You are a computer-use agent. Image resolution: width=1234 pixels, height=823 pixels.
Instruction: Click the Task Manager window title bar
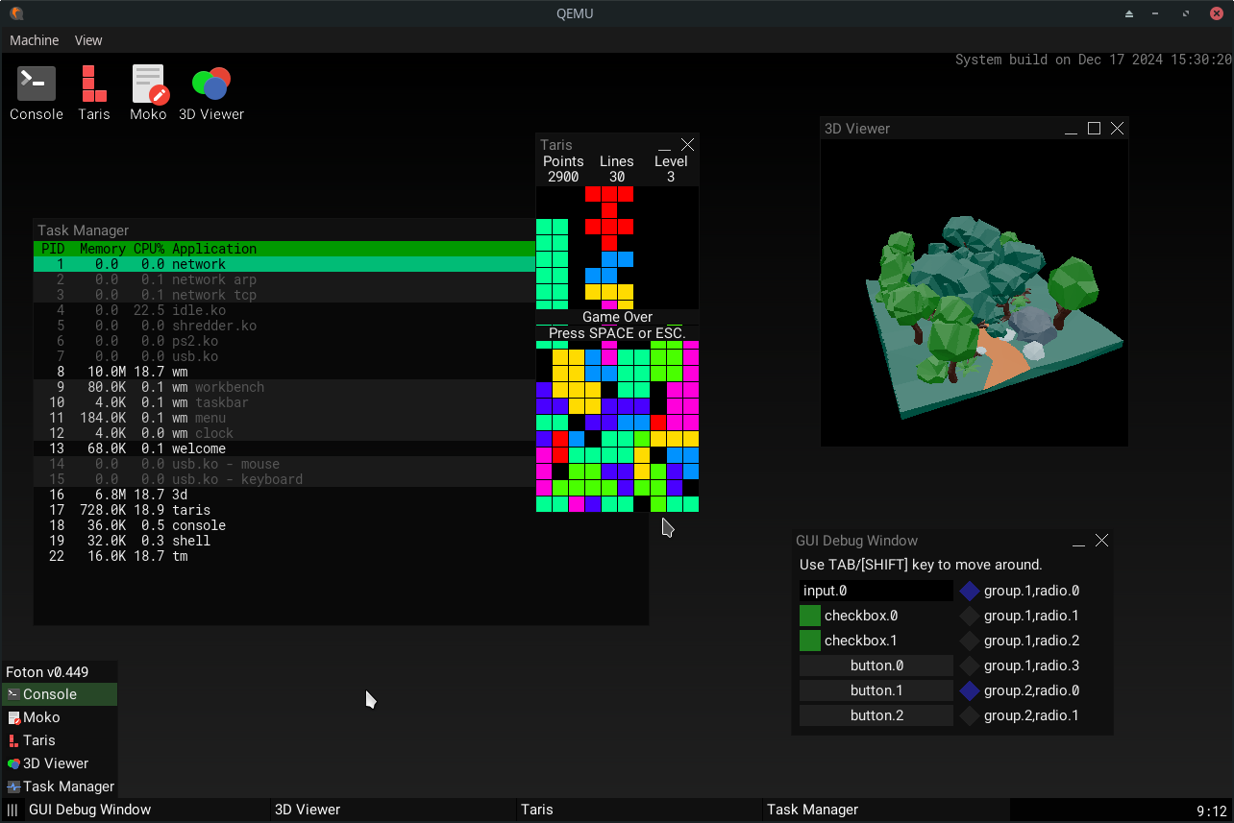(284, 230)
